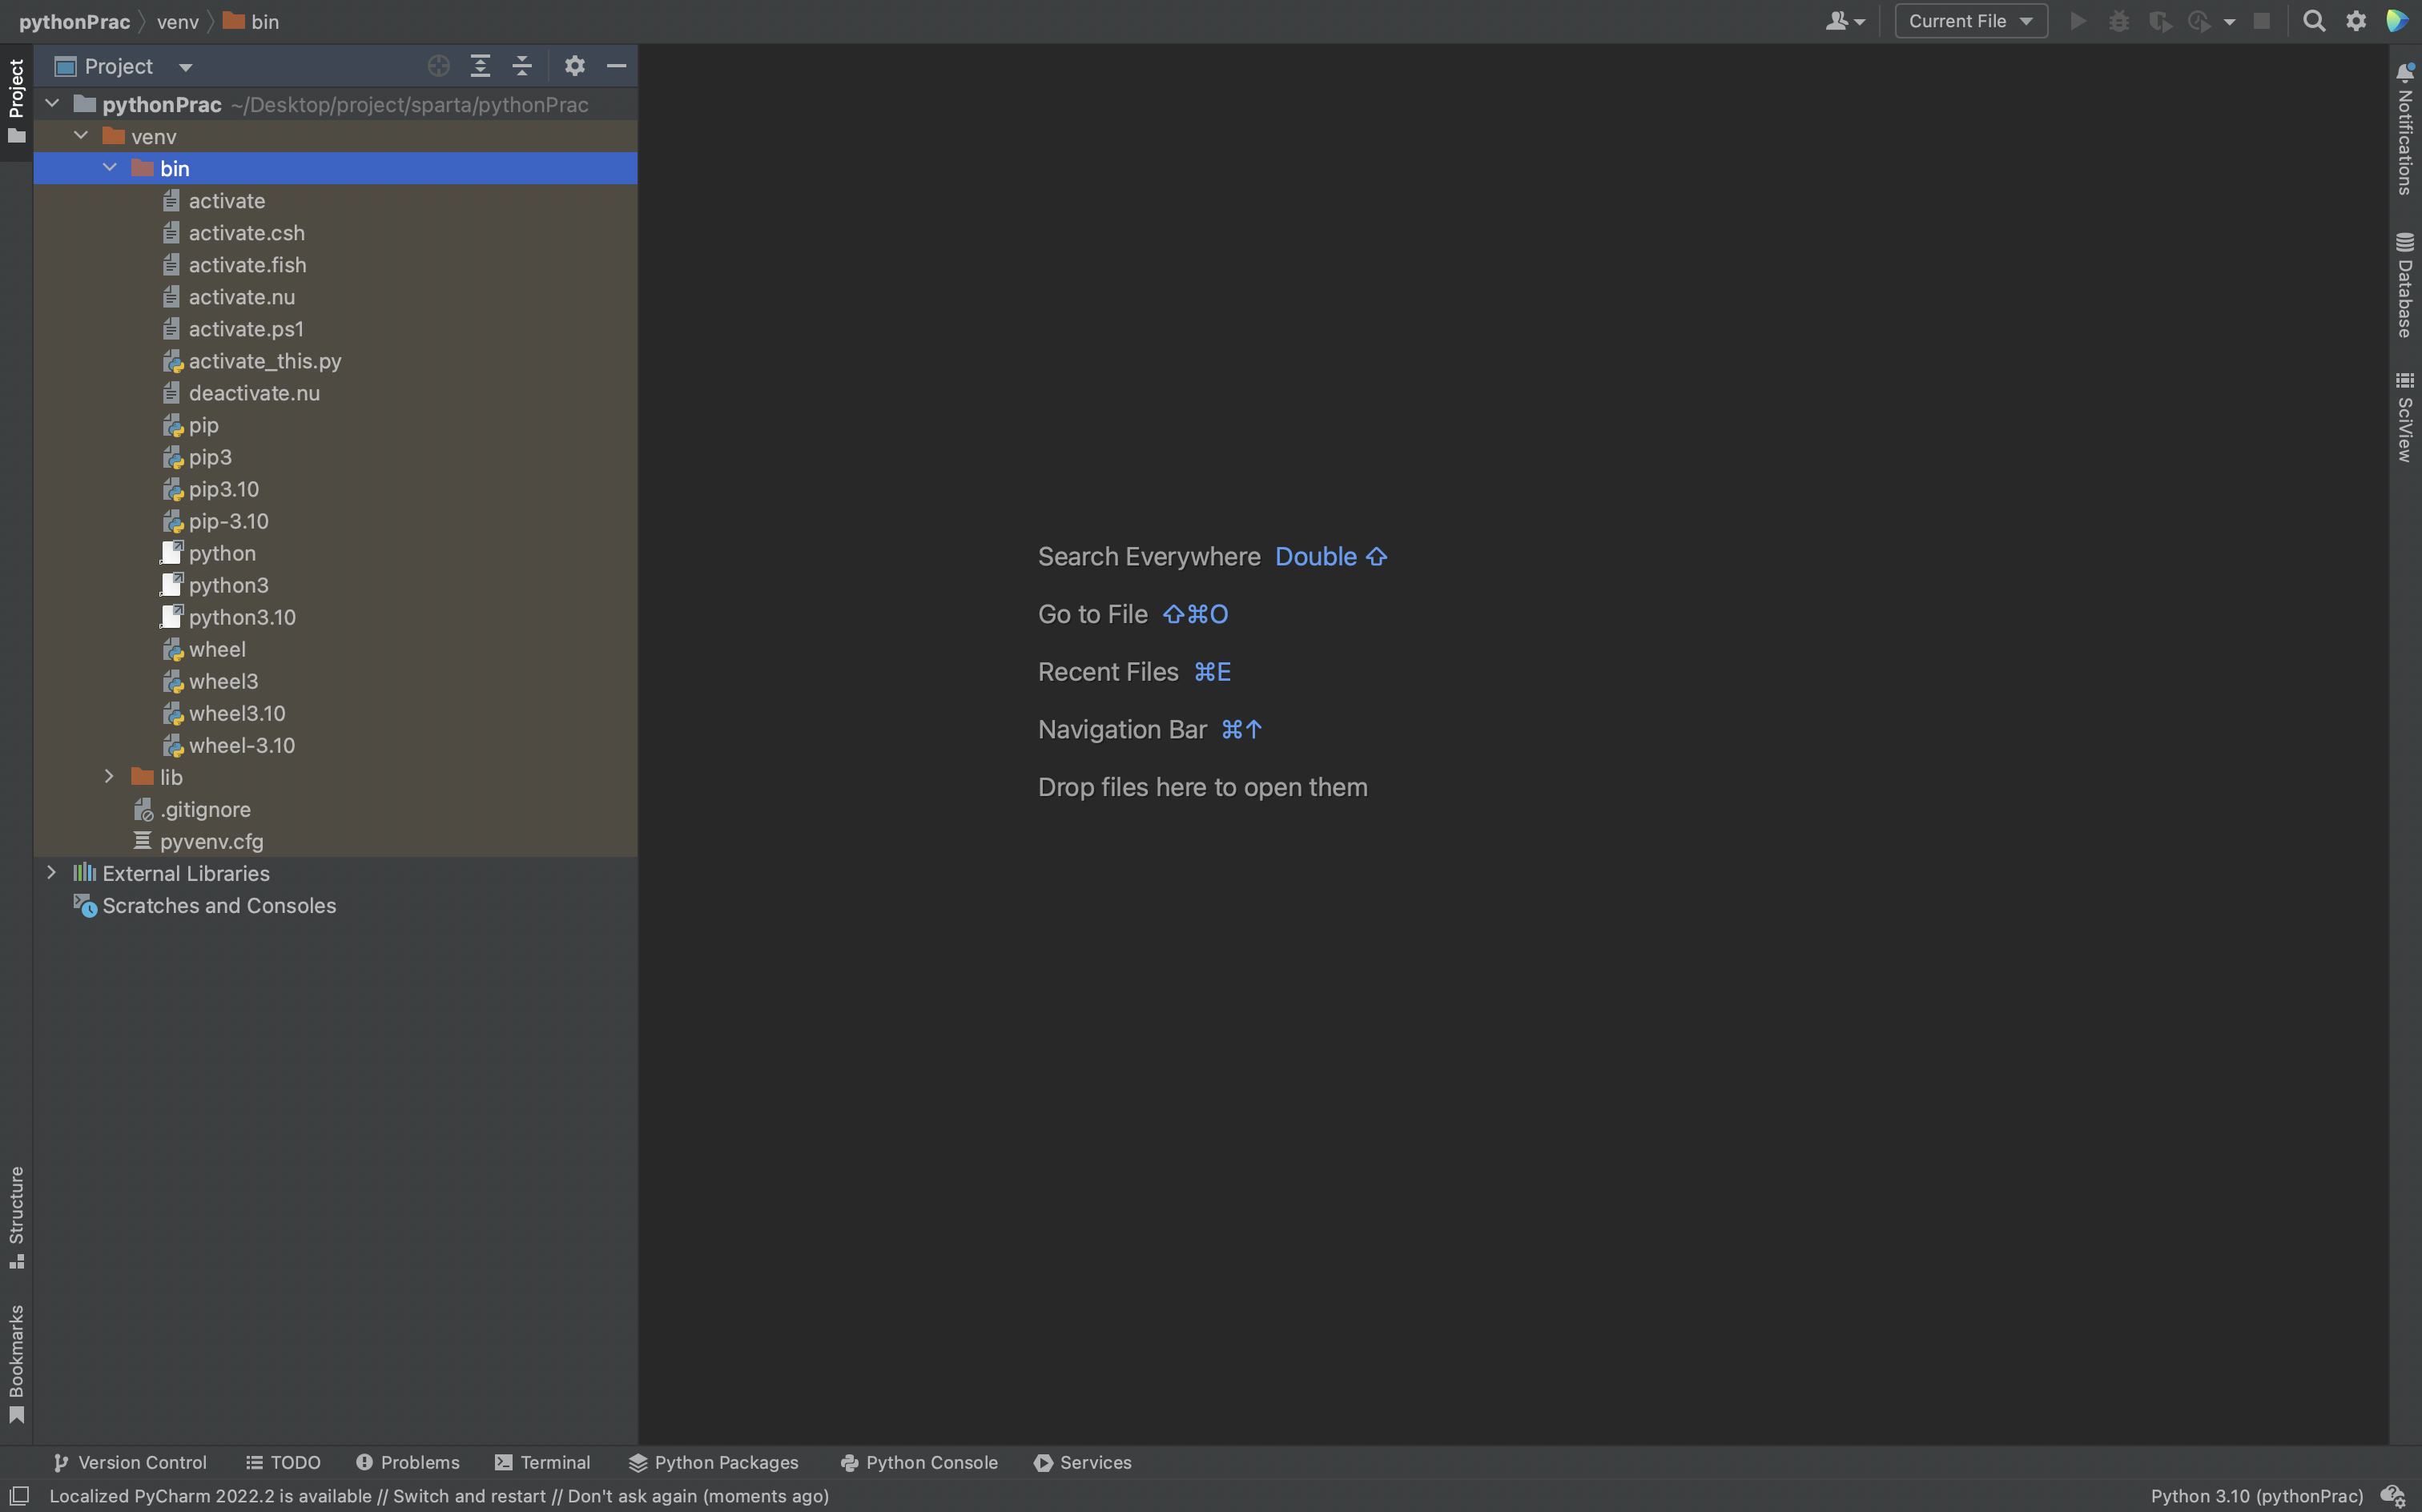Hide the Project panel with minus icon

pos(616,66)
